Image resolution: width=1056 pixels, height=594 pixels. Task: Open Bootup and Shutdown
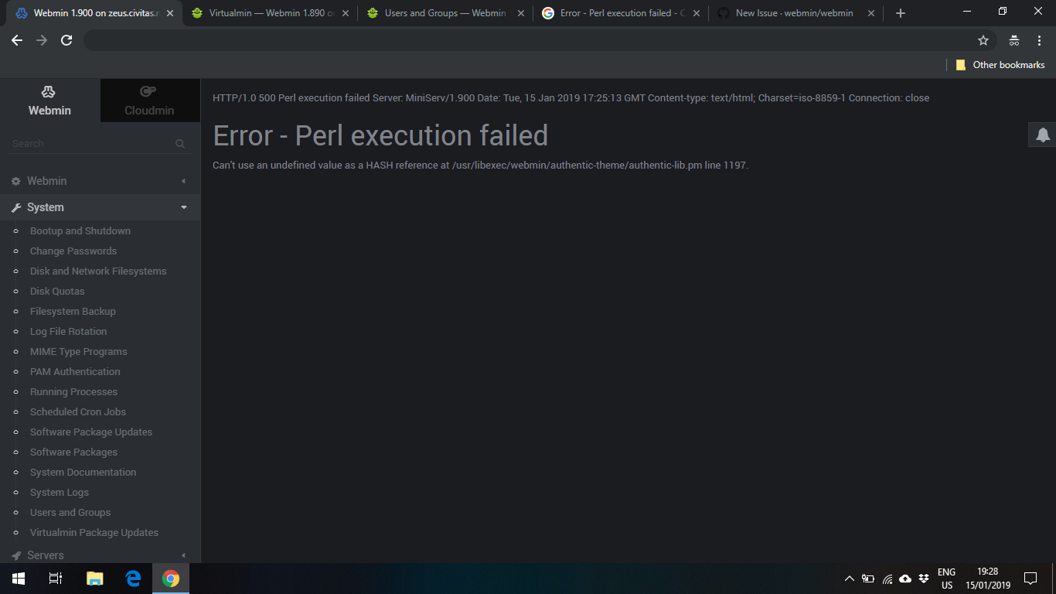[x=80, y=230]
